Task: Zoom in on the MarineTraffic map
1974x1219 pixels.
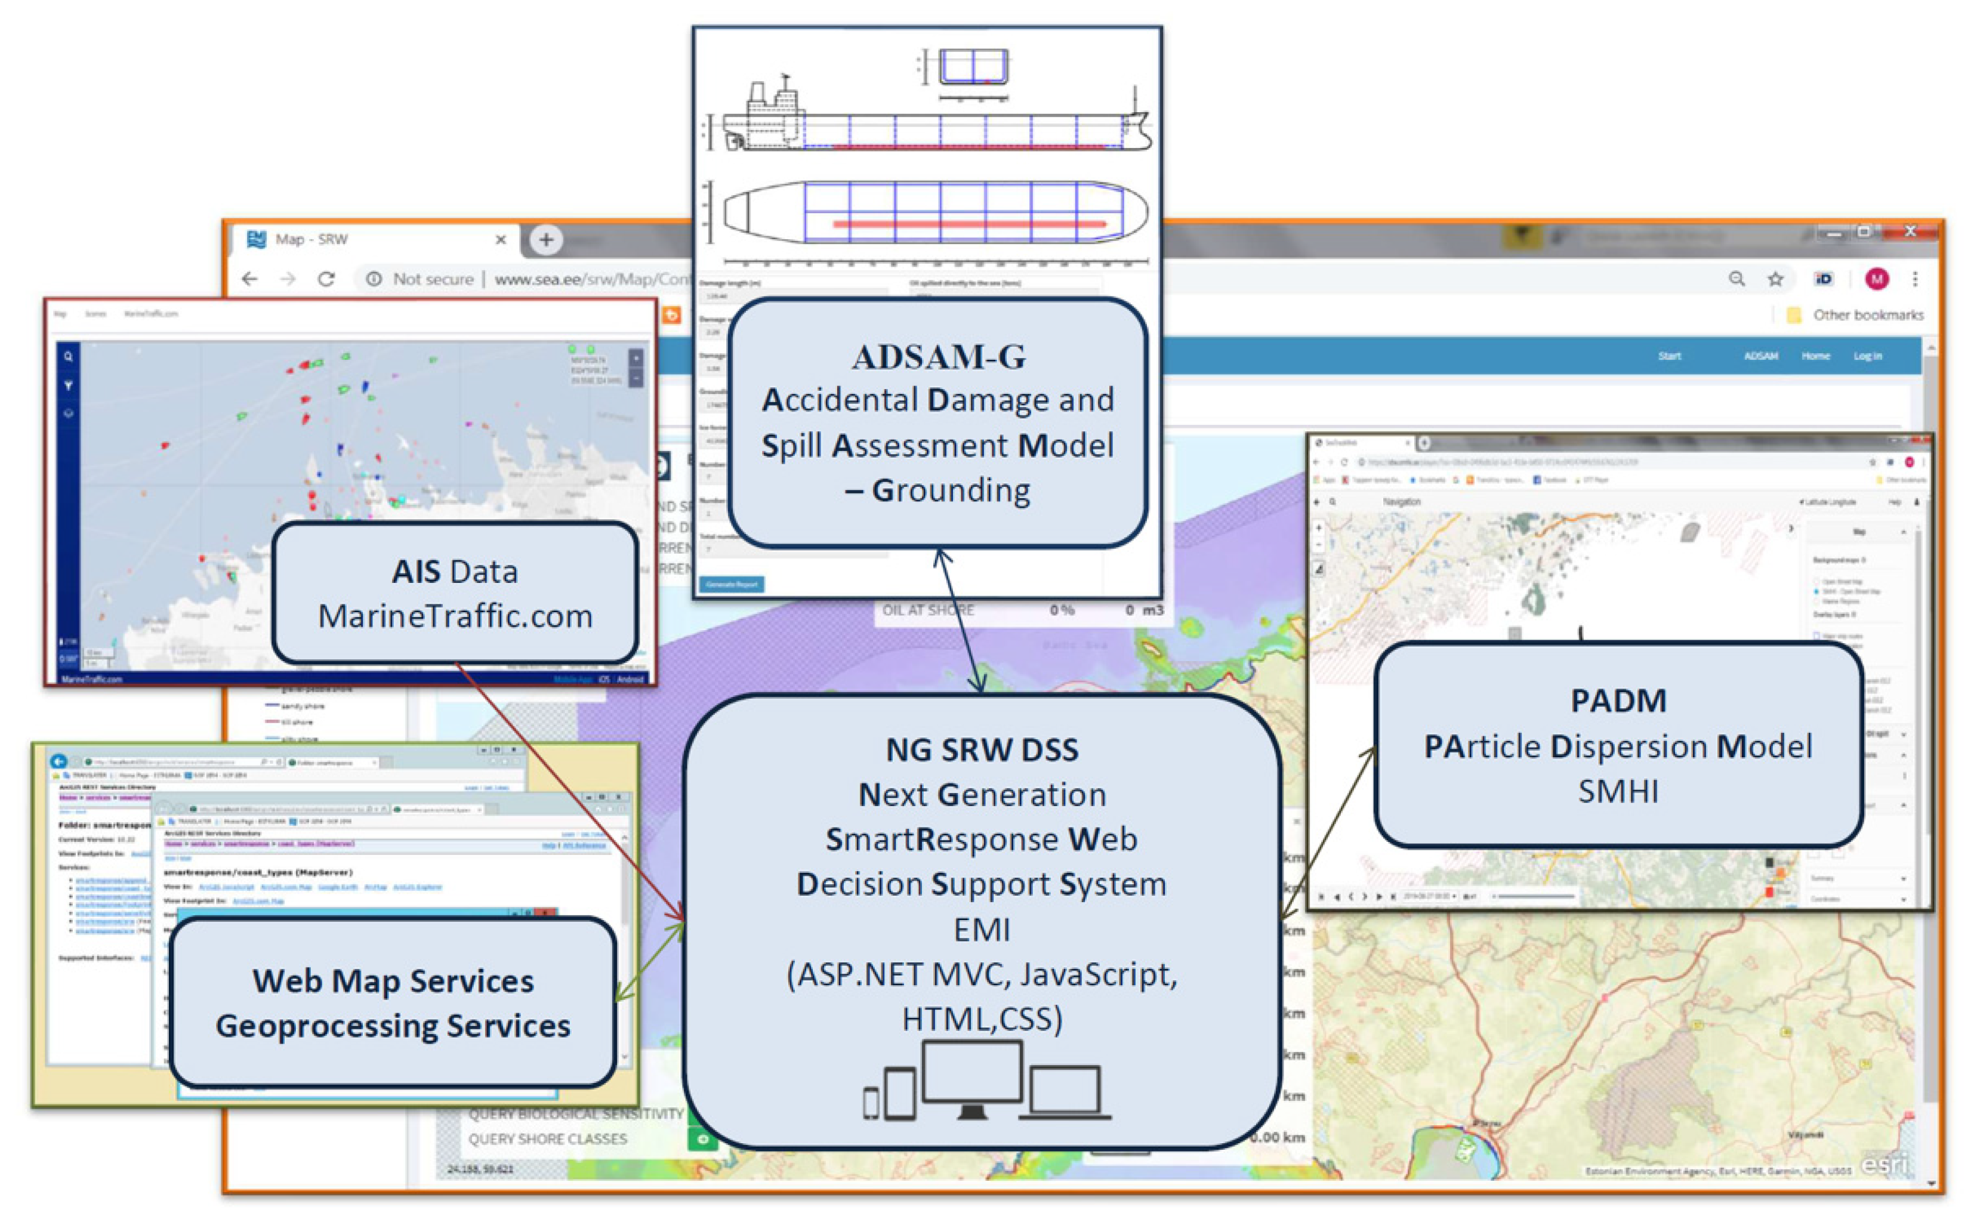Action: point(636,357)
